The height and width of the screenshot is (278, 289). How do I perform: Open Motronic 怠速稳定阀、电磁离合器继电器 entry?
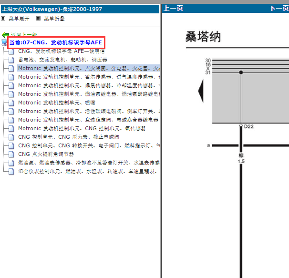click(x=88, y=120)
